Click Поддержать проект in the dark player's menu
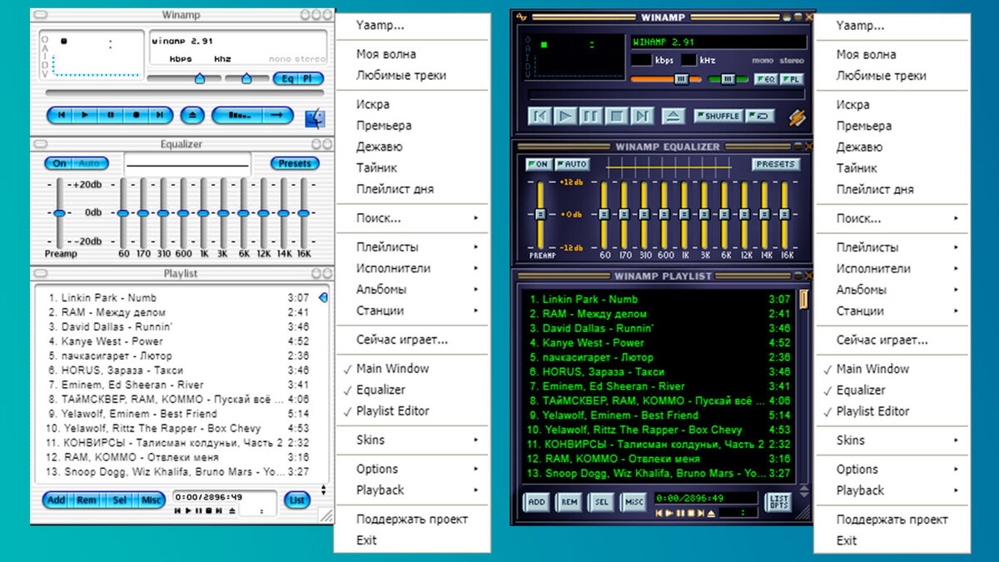Screen dimensions: 999x562 point(892,520)
